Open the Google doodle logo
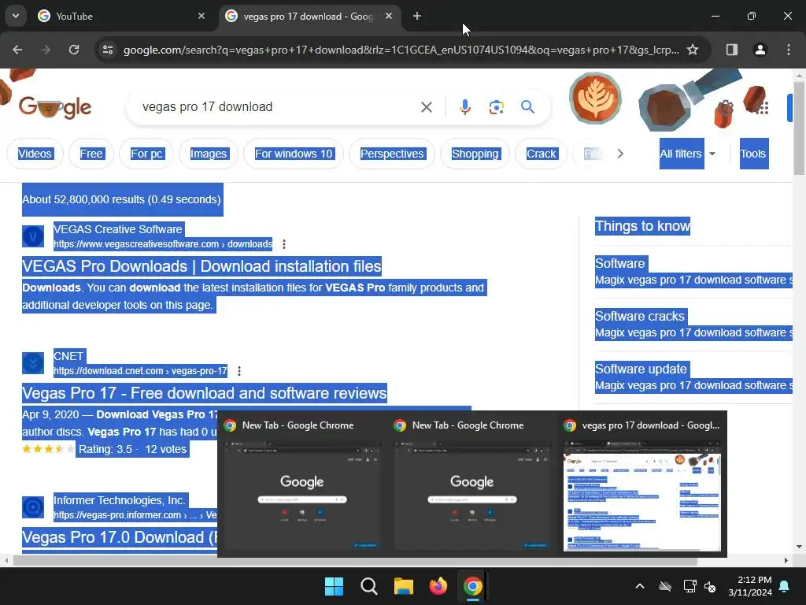This screenshot has height=605, width=806. point(55,107)
